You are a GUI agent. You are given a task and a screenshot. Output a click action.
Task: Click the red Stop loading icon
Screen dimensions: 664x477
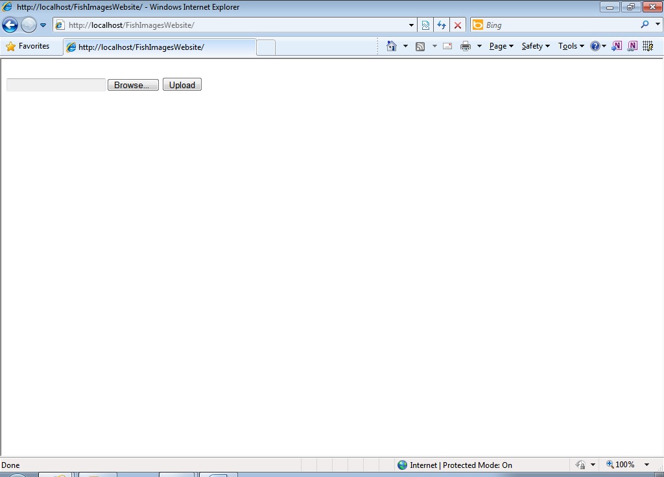[x=457, y=25]
